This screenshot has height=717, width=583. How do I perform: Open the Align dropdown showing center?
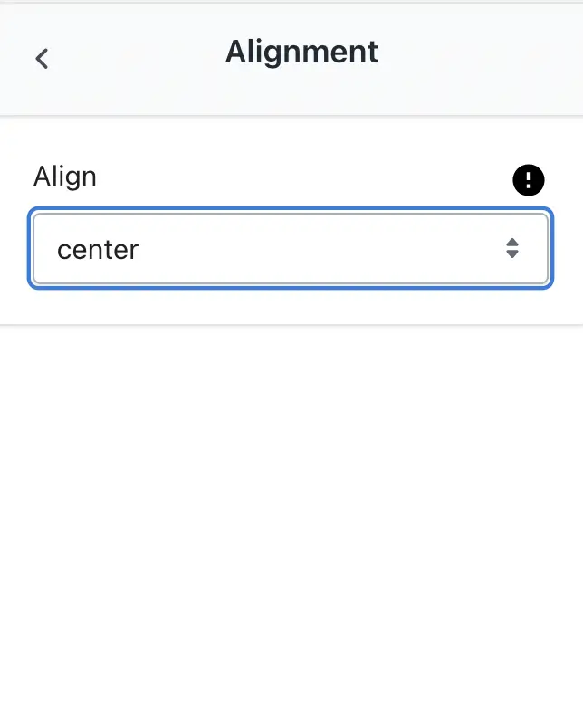[x=291, y=248]
